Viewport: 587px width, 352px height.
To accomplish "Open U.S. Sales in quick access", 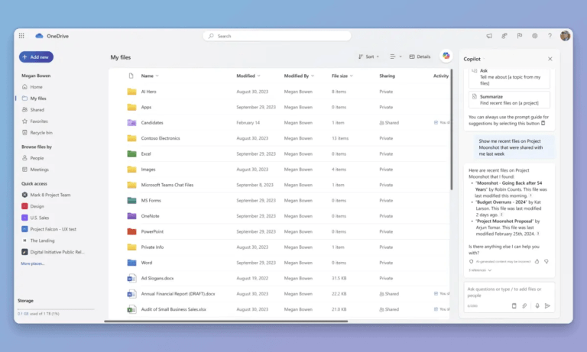I will point(39,218).
